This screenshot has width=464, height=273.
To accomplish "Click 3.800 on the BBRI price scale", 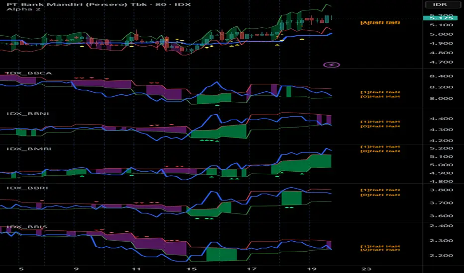I will tap(441, 190).
